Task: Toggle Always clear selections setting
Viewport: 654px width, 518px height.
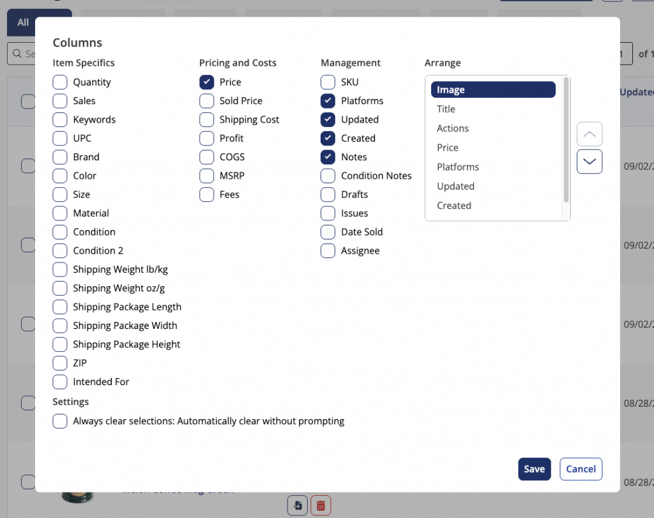Action: (60, 422)
